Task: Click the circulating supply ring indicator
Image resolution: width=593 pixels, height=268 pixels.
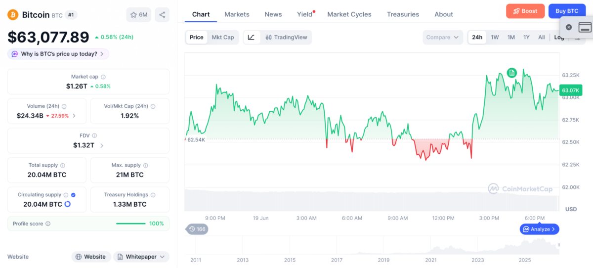Action: (x=67, y=204)
